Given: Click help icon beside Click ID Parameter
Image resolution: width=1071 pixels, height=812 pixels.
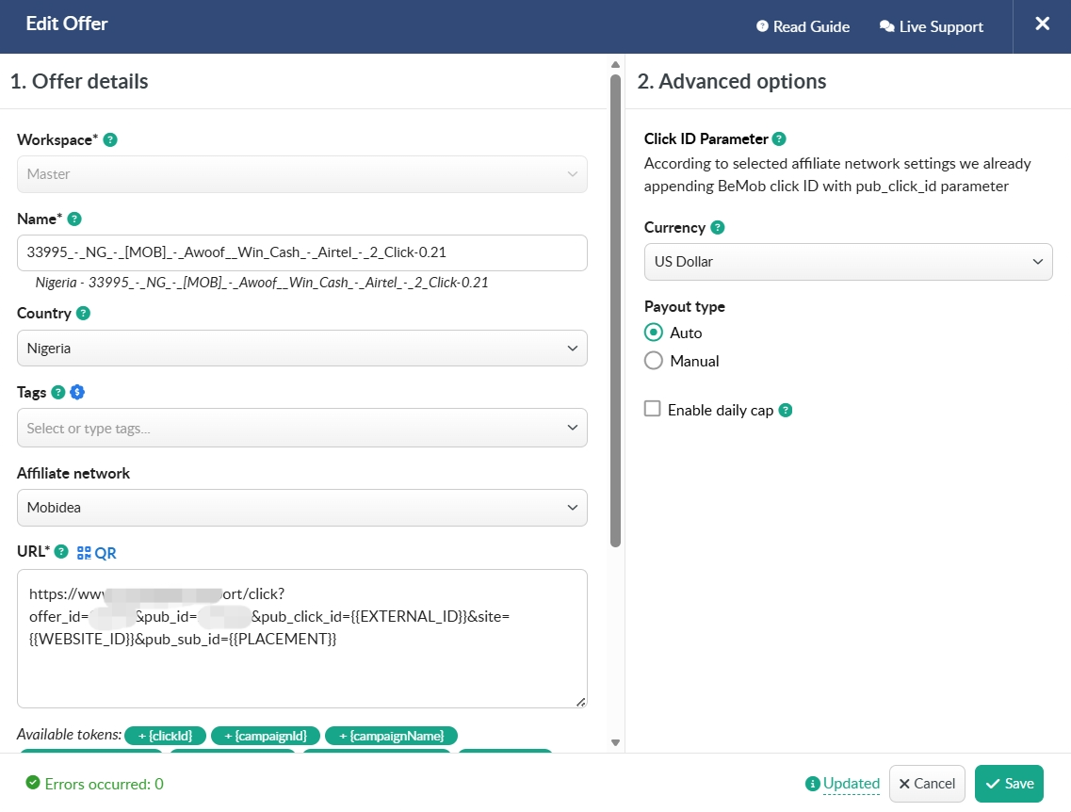Looking at the screenshot, I should (x=779, y=139).
